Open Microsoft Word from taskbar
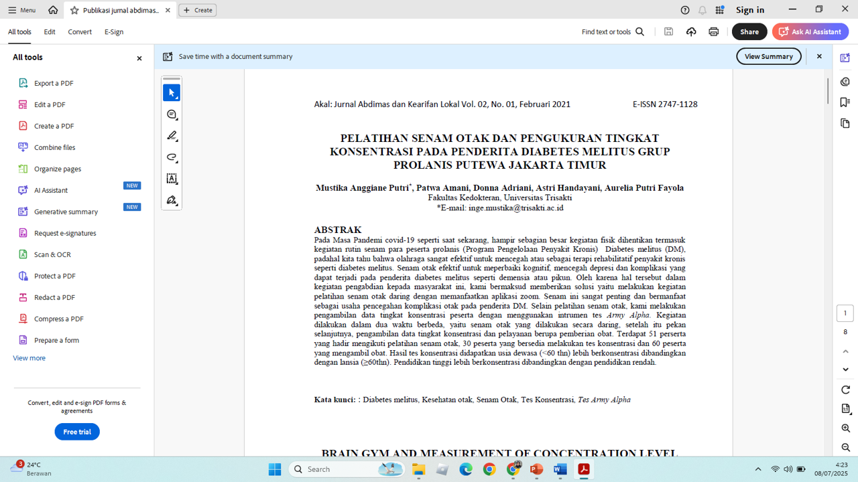 (x=560, y=469)
